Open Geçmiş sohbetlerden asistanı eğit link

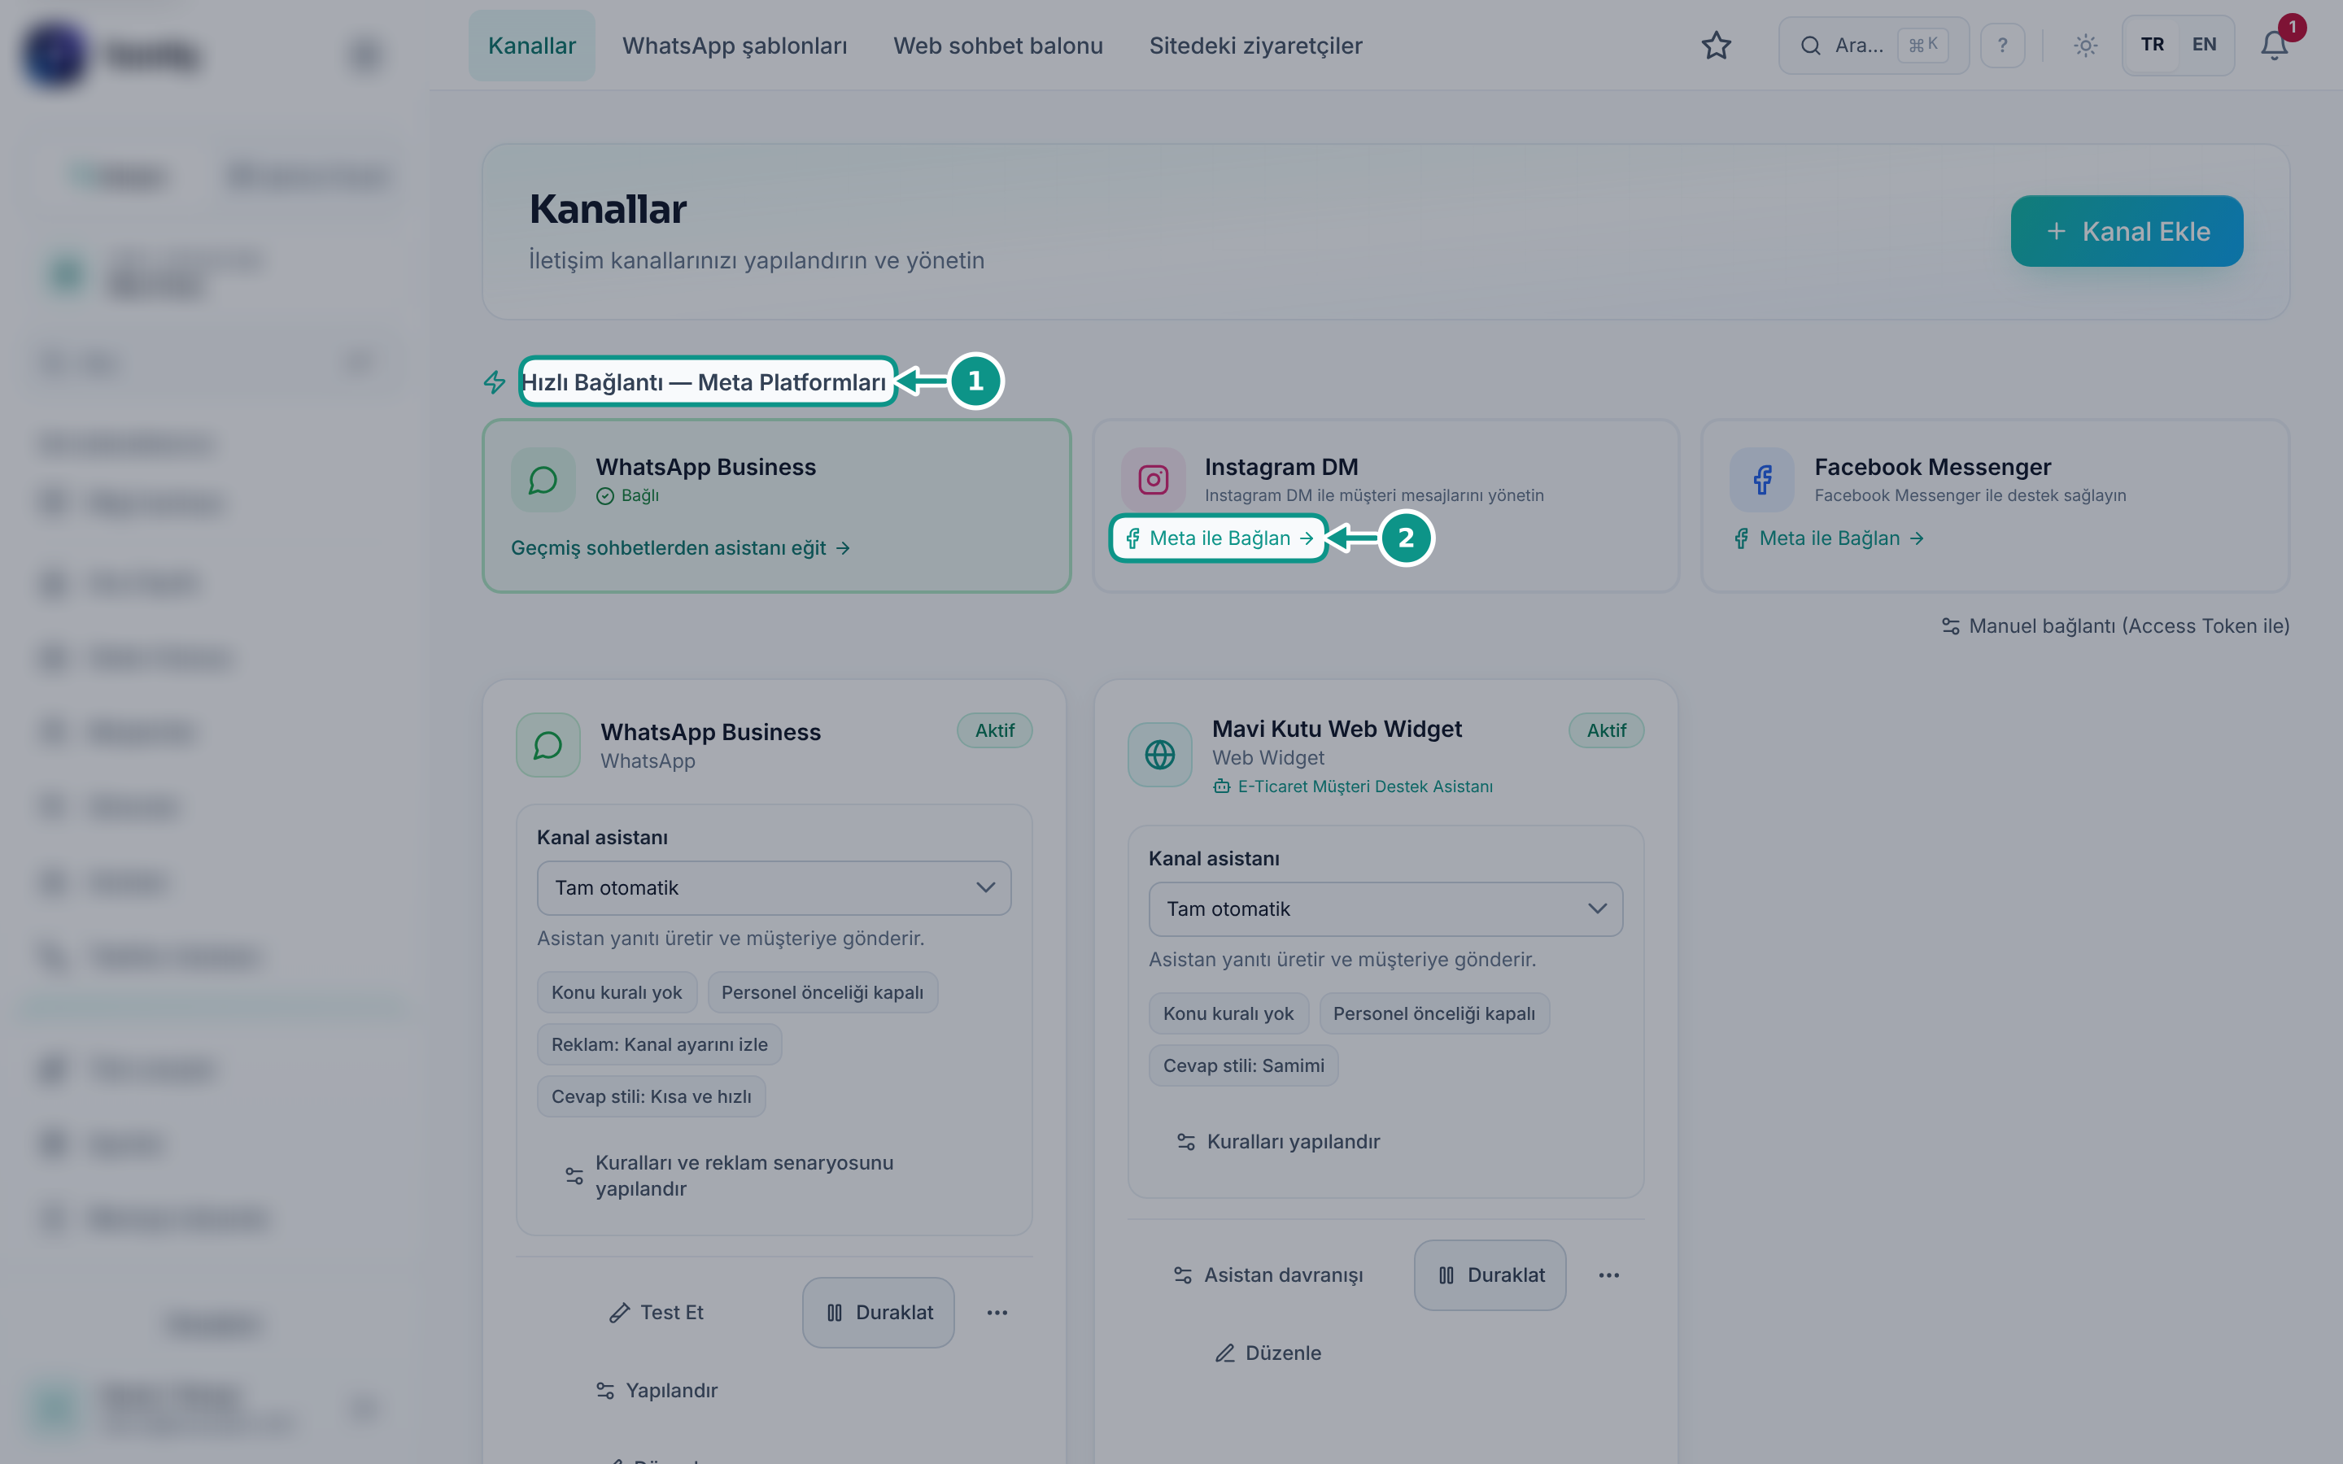coord(681,548)
